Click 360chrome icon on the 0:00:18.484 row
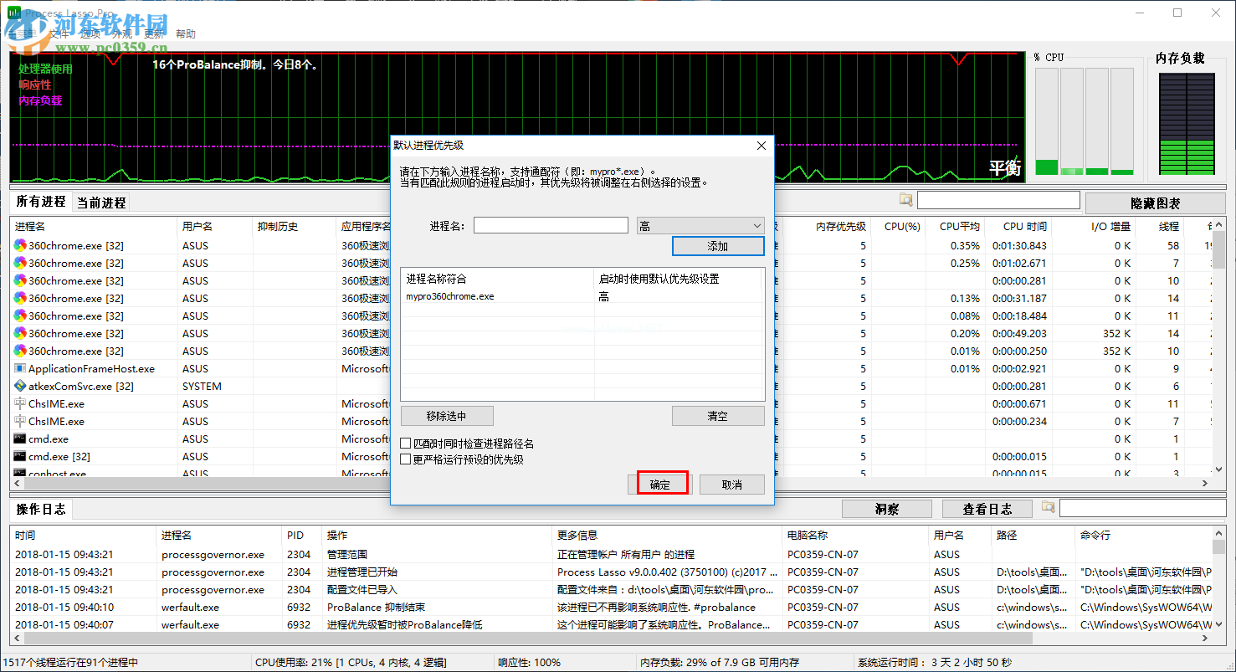This screenshot has width=1236, height=672. click(20, 315)
